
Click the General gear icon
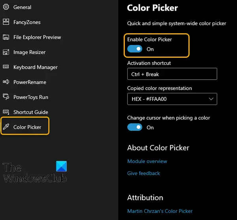click(6, 7)
